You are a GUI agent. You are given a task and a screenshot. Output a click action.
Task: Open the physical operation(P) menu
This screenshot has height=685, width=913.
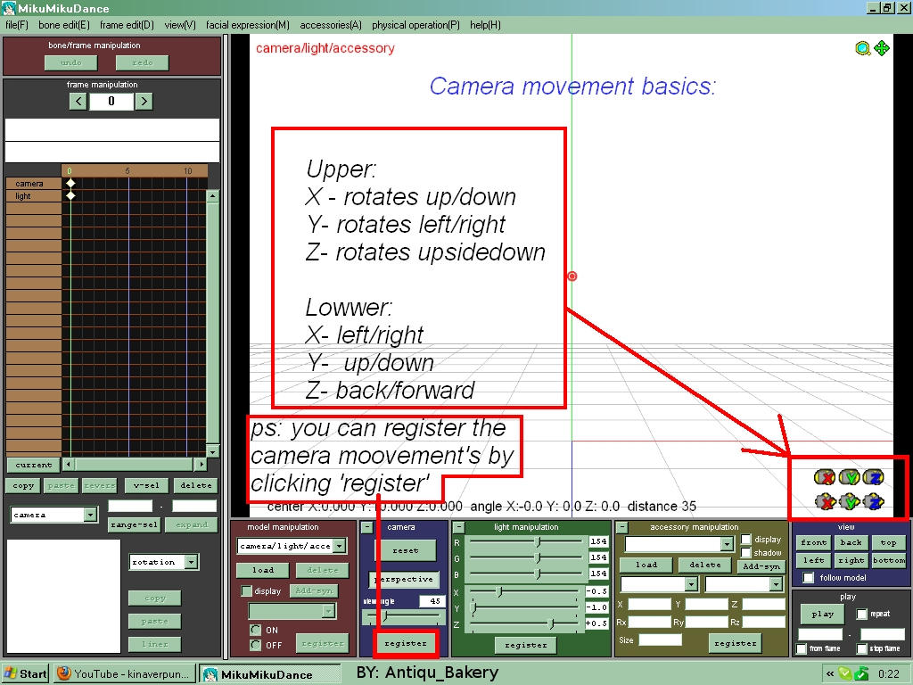(x=415, y=25)
